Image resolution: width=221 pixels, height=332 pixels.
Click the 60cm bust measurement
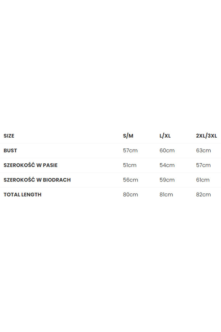coord(167,150)
